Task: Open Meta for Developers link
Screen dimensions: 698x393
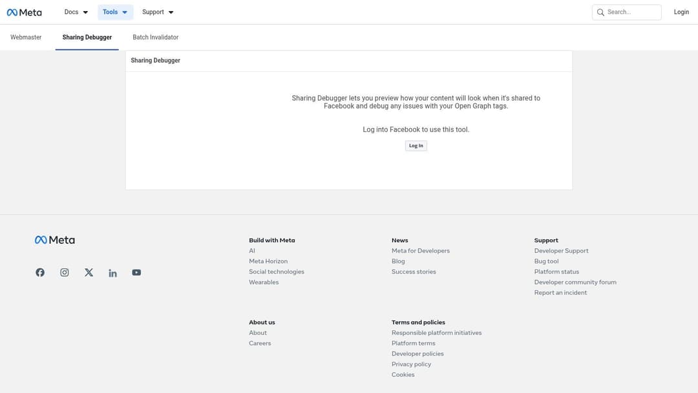Action: (x=421, y=251)
